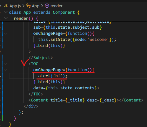Viewport: 147px width, 127px height.
Task: Click the title={_title} attribute
Action: 68,100
